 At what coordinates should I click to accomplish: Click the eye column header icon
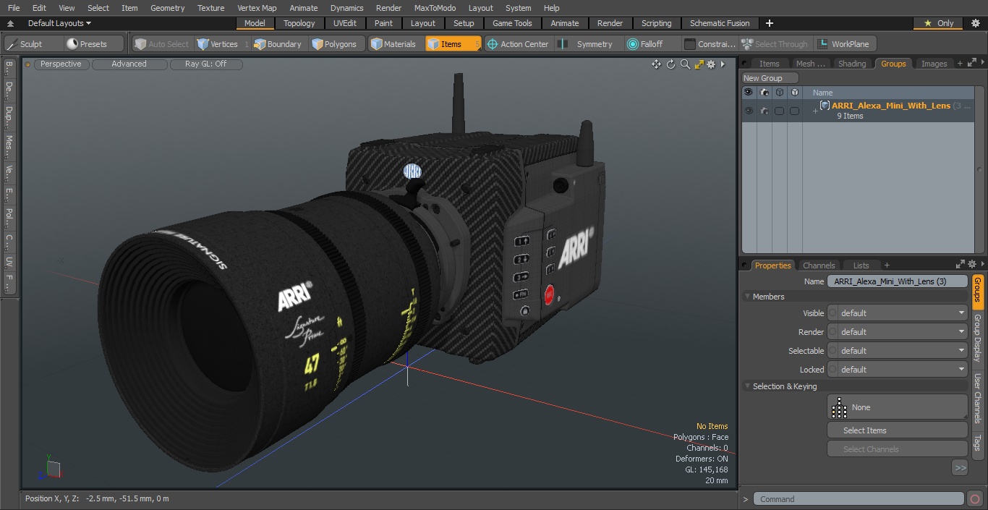coord(749,93)
